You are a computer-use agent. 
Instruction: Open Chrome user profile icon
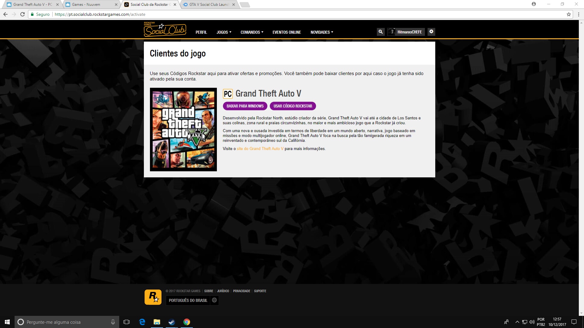[x=534, y=4]
